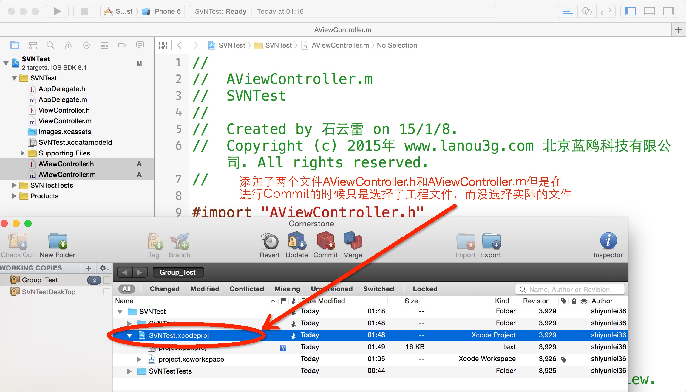
Task: Open the Version editor icon
Action: 606,11
